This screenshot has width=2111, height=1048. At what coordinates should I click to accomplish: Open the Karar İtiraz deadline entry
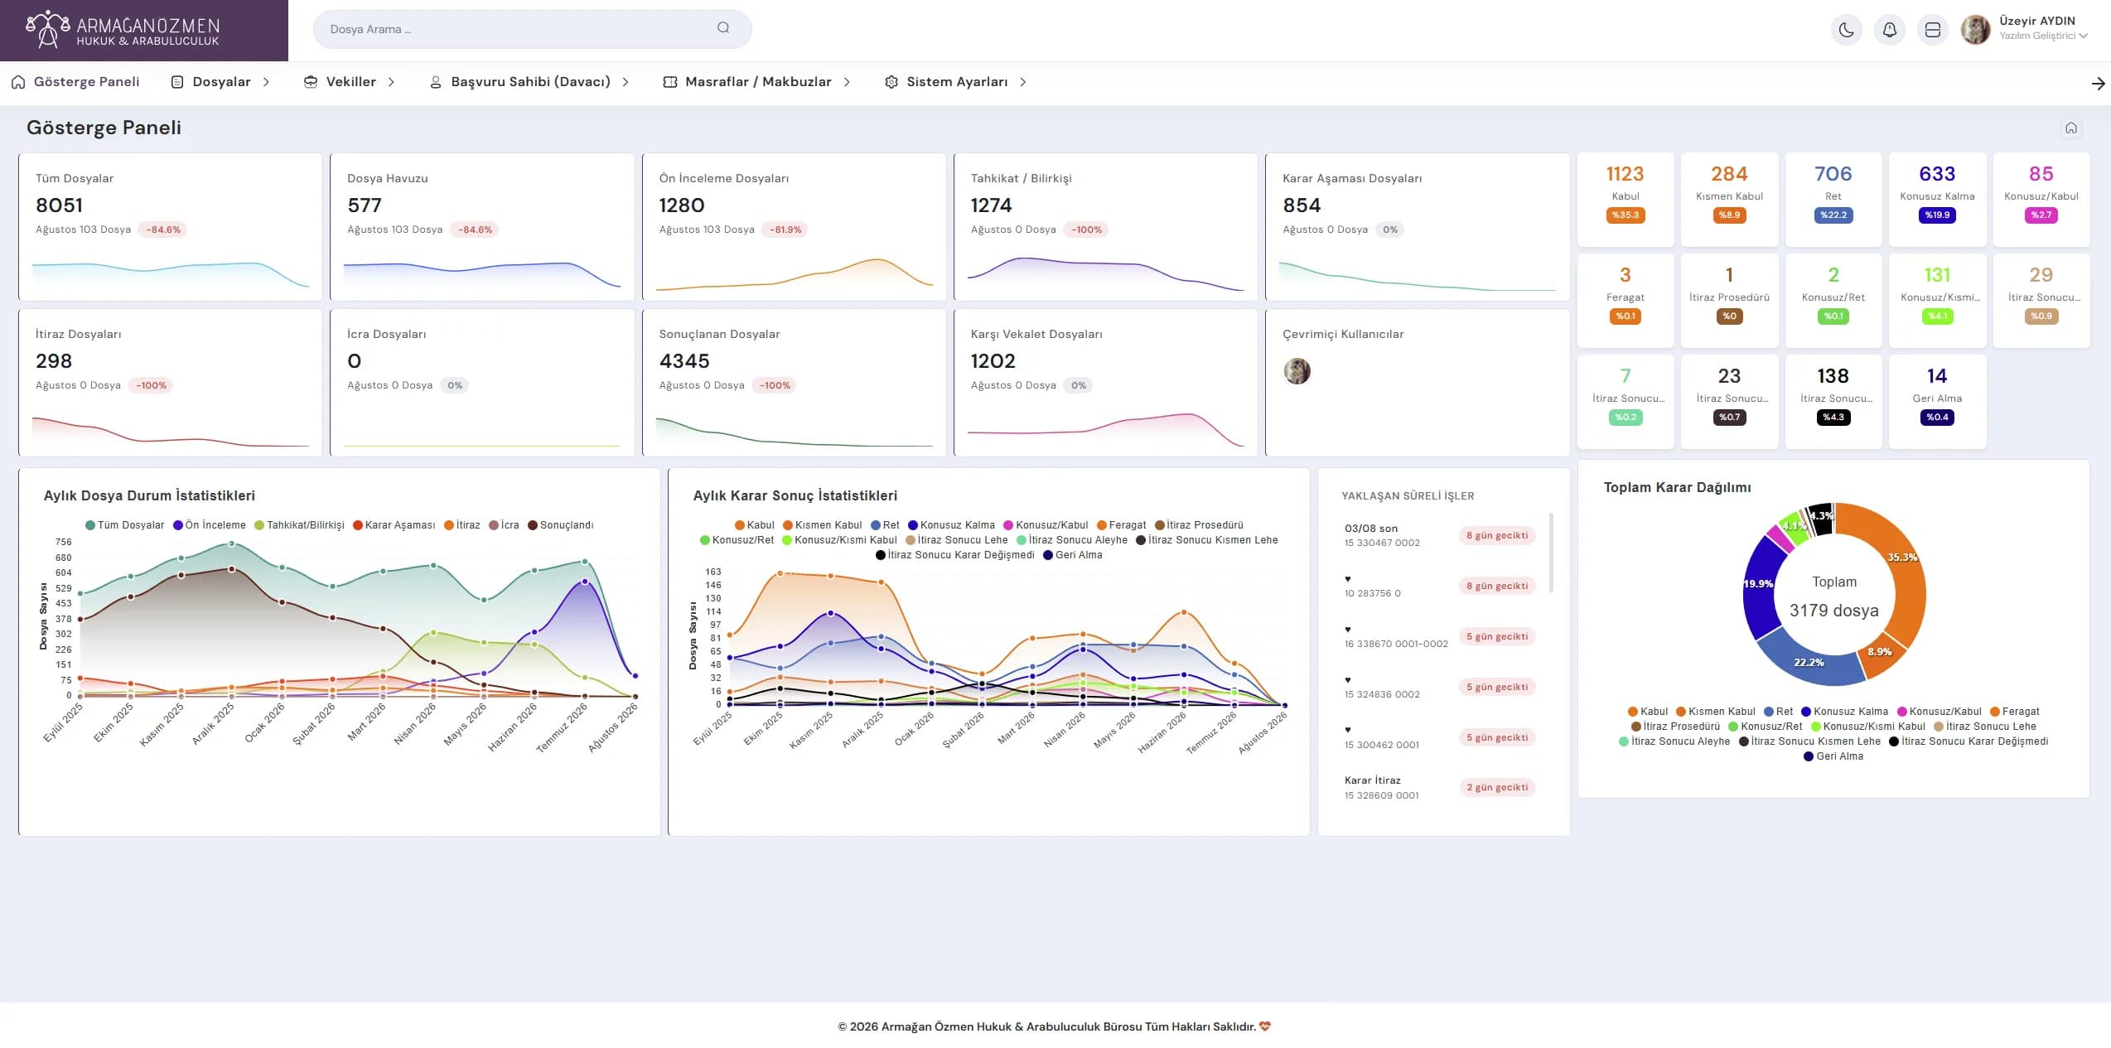click(x=1439, y=787)
